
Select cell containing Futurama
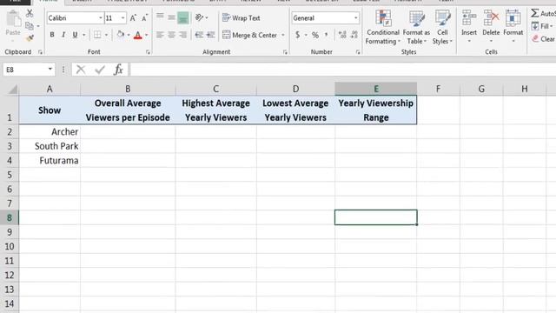50,160
